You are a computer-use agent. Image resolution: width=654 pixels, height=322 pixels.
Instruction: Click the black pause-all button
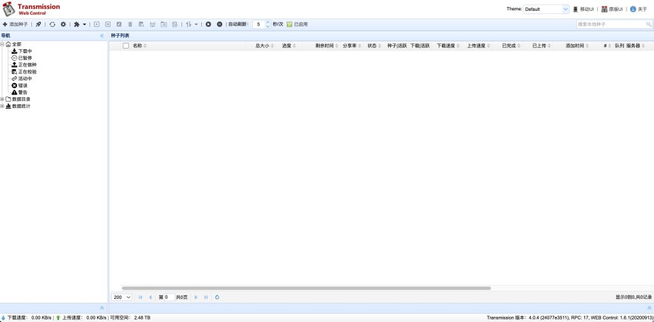220,25
